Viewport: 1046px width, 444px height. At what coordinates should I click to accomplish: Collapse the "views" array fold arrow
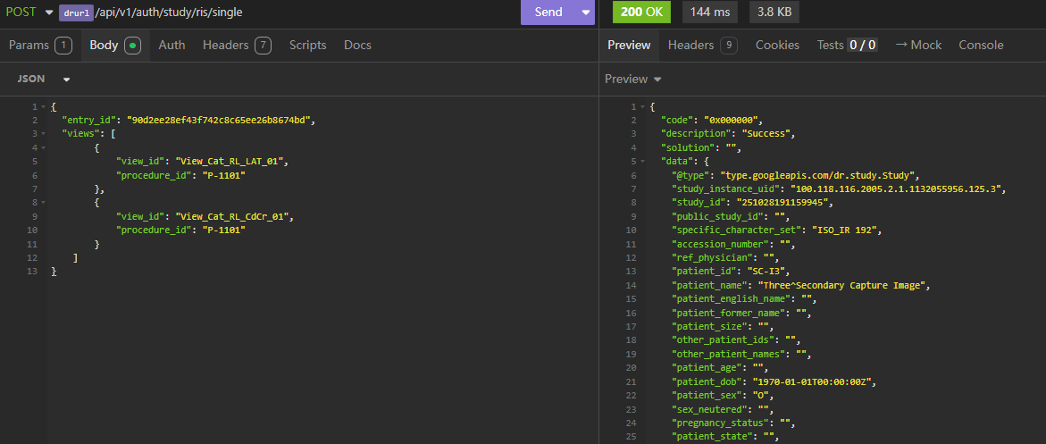tap(43, 133)
